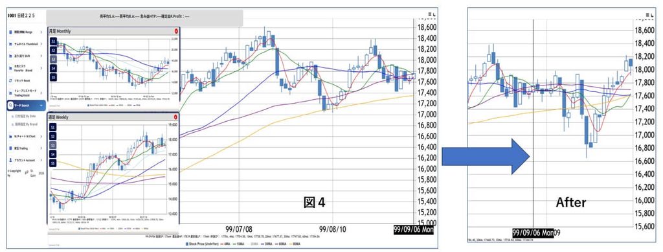Click the Range menu icon in sidebar
The width and height of the screenshot is (663, 252).
(10, 32)
